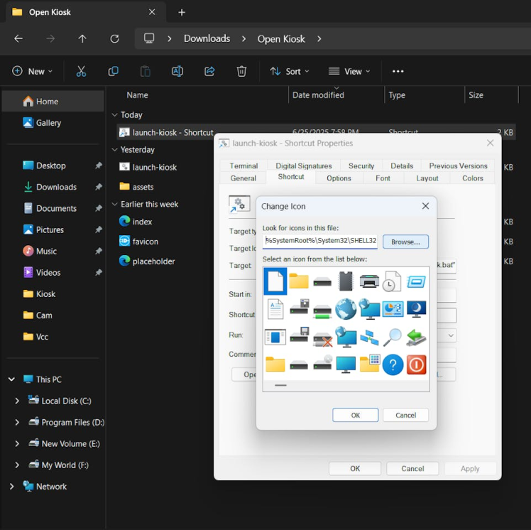Viewport: 531px width, 530px height.
Task: Select the blue question mark help icon
Action: pos(393,364)
